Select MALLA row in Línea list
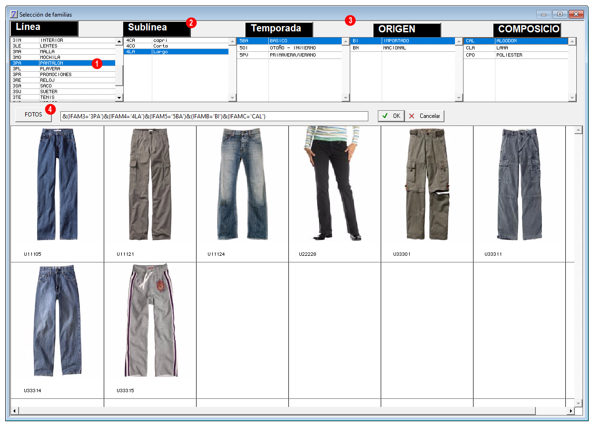Viewport: 592px width, 425px height. pyautogui.click(x=63, y=52)
